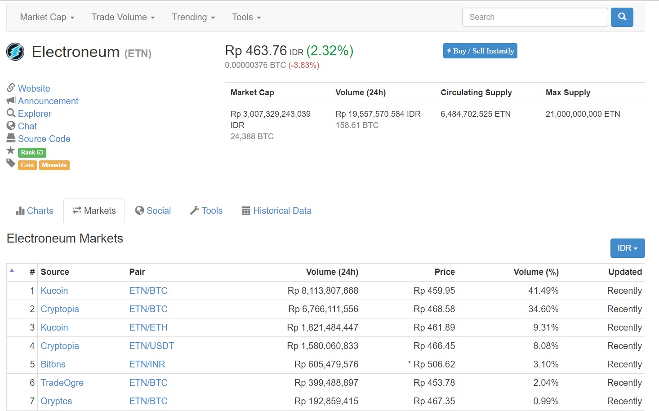This screenshot has width=659, height=411.
Task: Click the star icon beside Rank 63
Action: pos(11,150)
